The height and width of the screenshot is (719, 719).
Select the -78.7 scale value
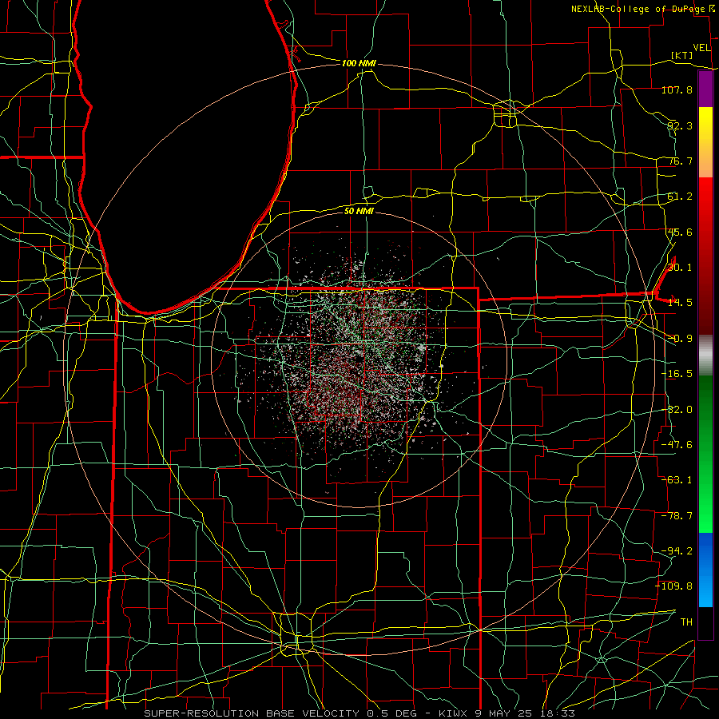point(677,516)
